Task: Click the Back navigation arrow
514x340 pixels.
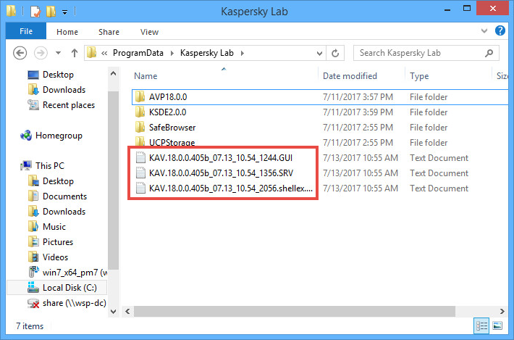Action: (x=20, y=53)
